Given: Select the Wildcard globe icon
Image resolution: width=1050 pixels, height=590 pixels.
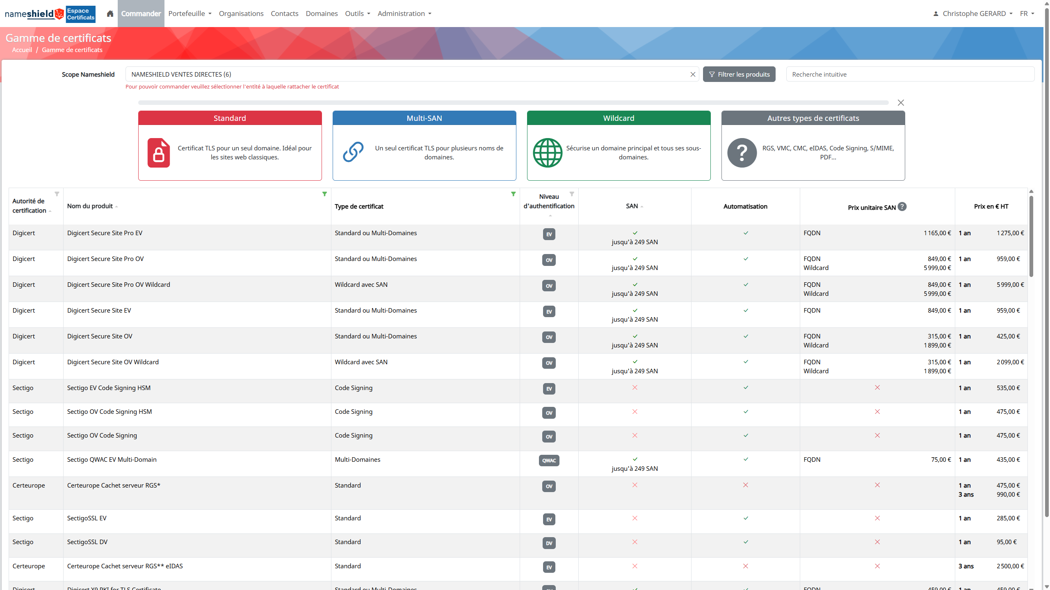Looking at the screenshot, I should click(548, 152).
